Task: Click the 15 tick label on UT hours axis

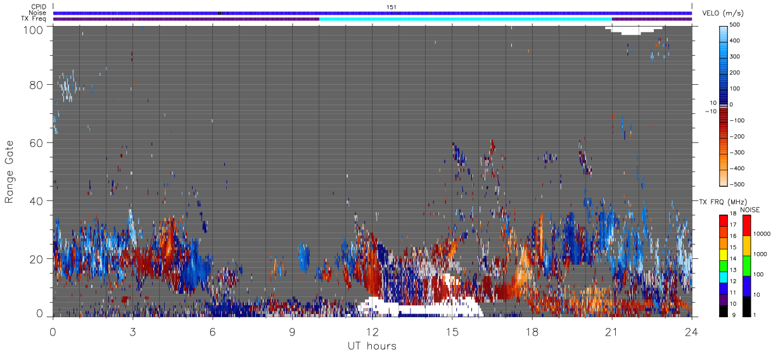Action: (x=452, y=331)
